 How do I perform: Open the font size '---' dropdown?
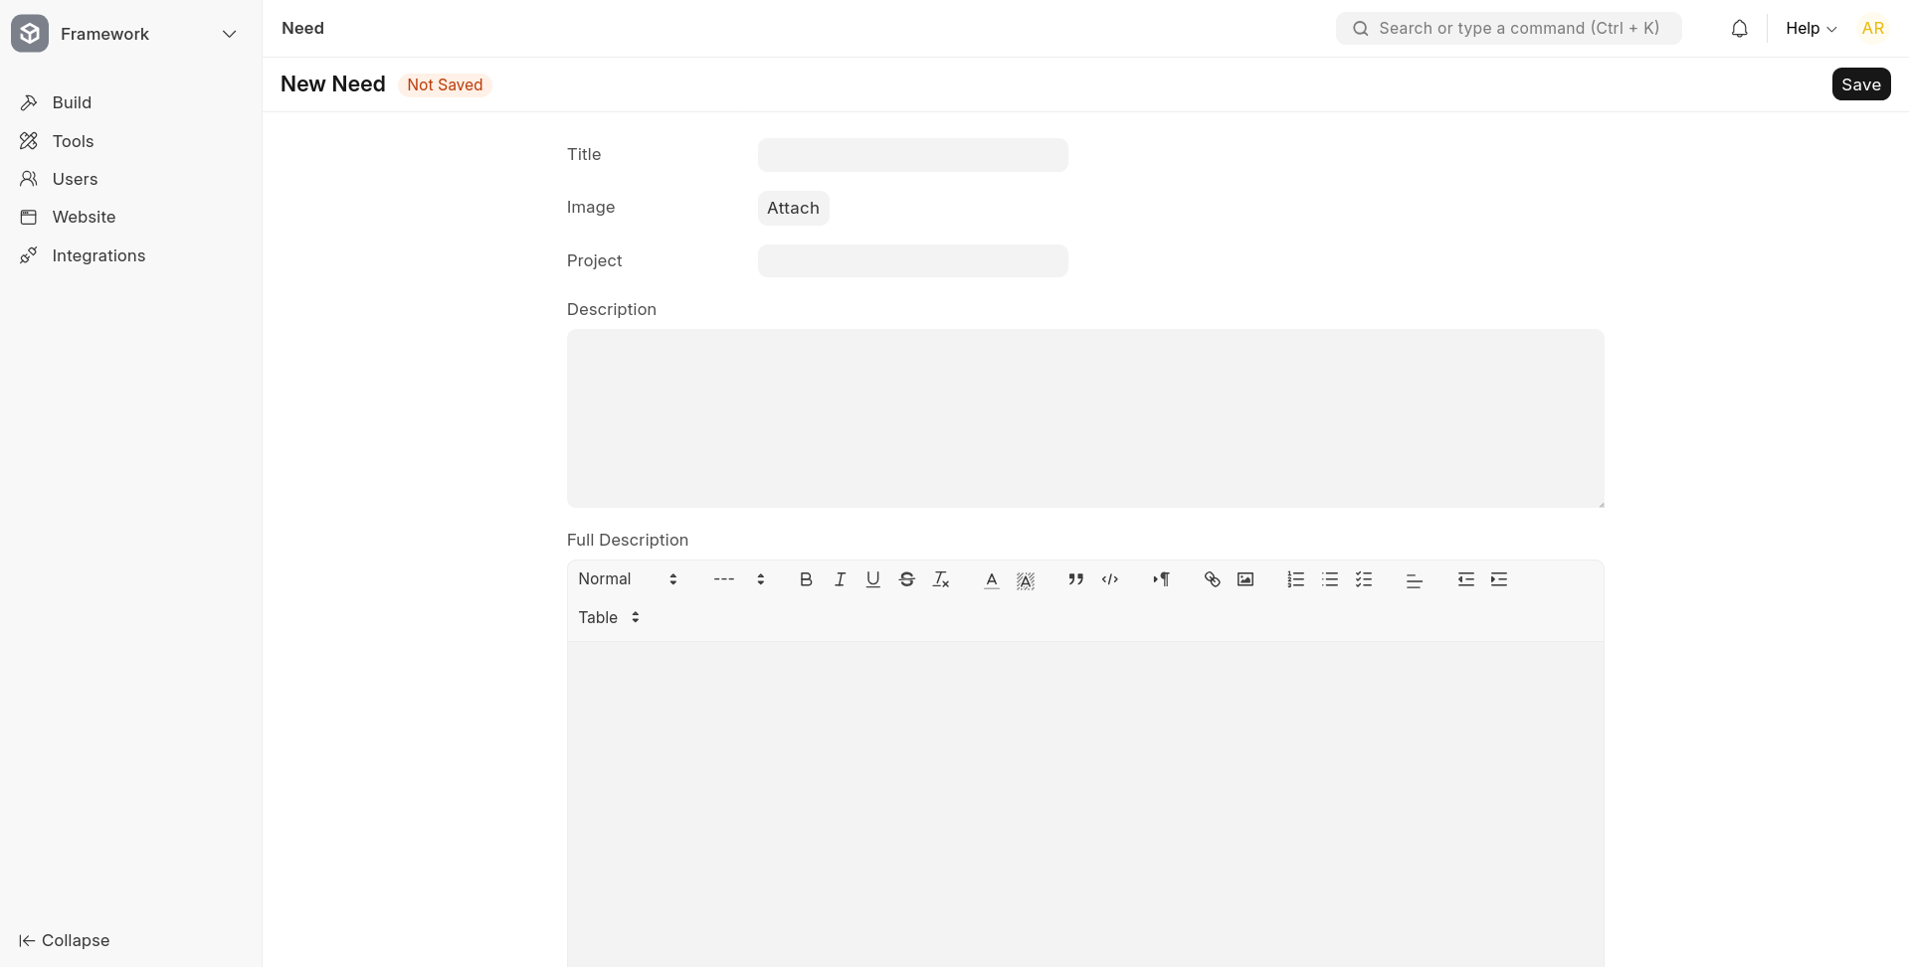point(739,579)
